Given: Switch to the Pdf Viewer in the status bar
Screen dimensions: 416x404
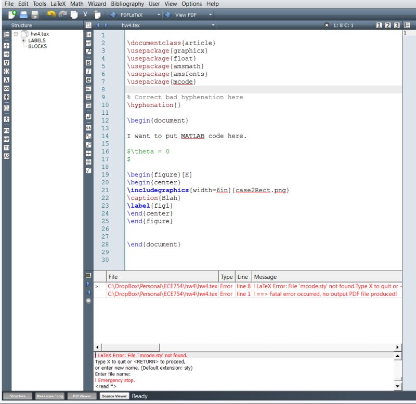Looking at the screenshot, I should point(81,396).
